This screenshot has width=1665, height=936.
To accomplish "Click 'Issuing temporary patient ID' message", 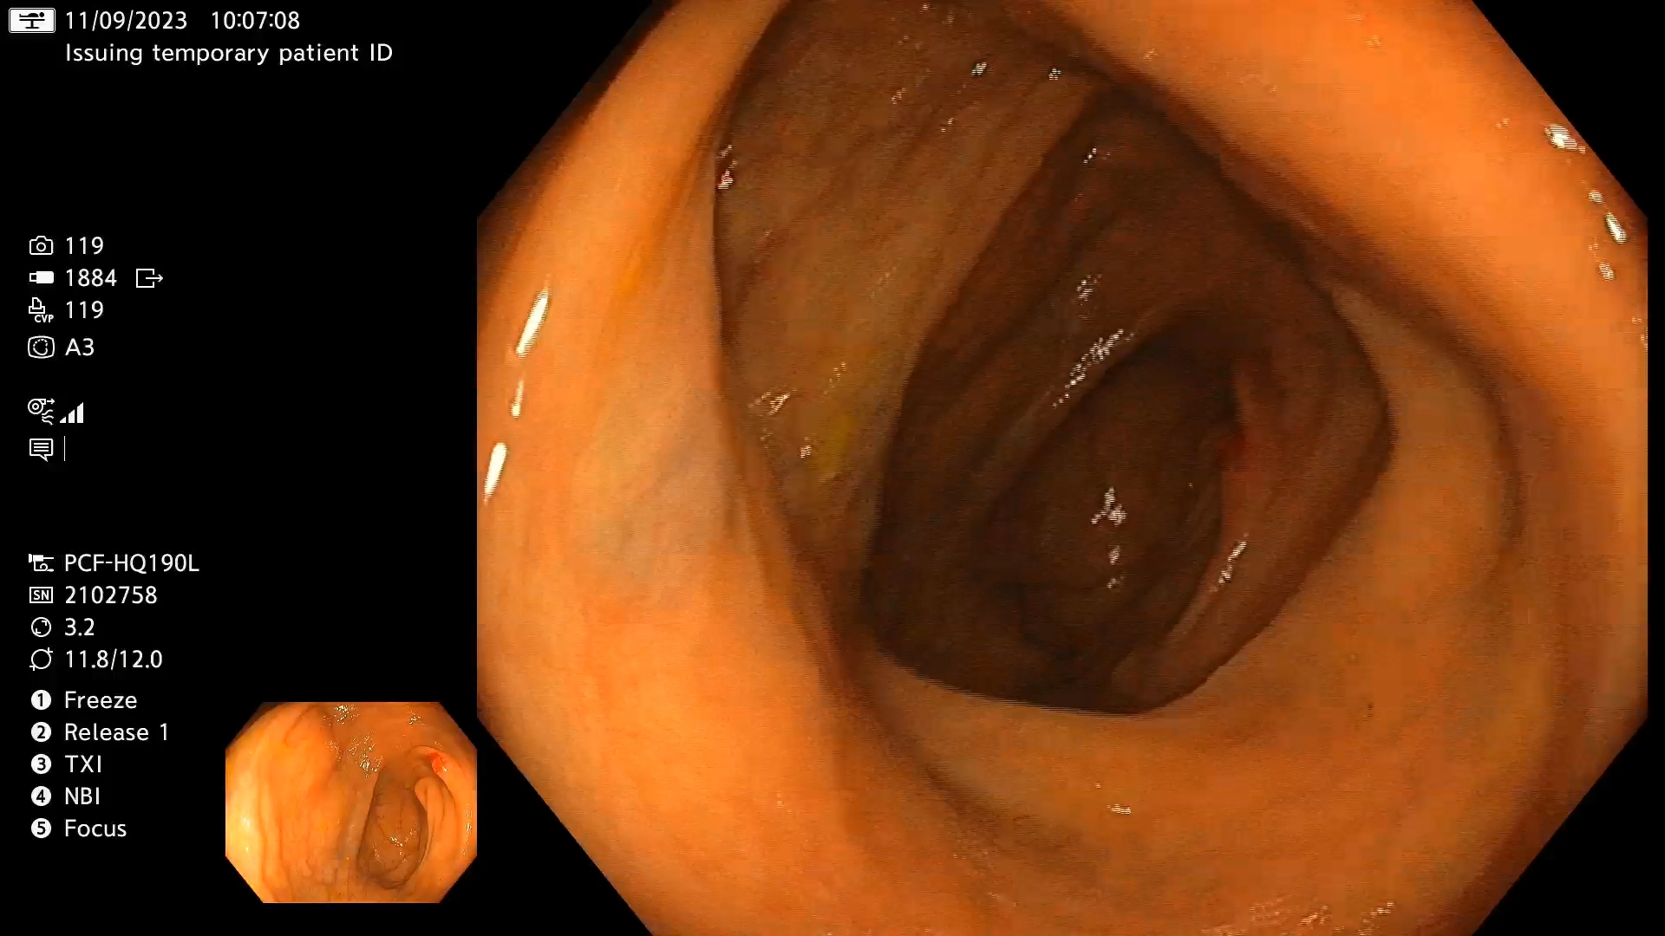I will pos(229,53).
